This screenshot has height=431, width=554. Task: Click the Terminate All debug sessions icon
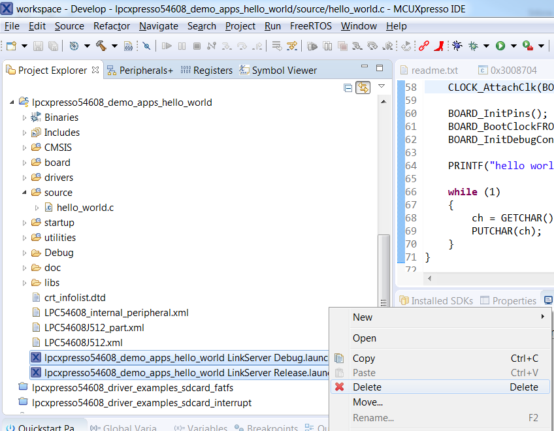(342, 46)
